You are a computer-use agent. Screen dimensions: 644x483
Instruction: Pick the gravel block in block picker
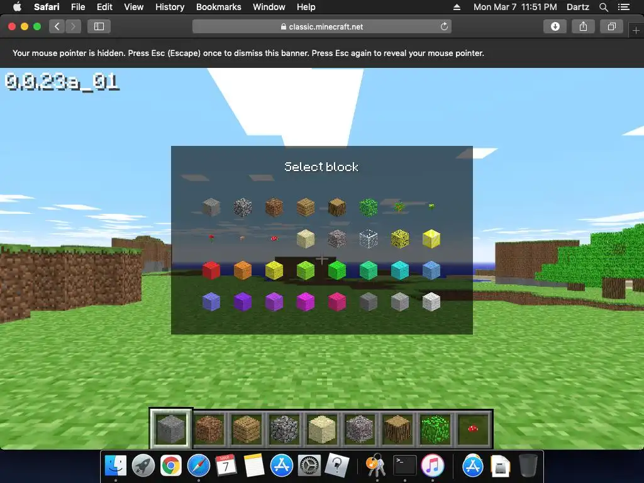coord(337,238)
